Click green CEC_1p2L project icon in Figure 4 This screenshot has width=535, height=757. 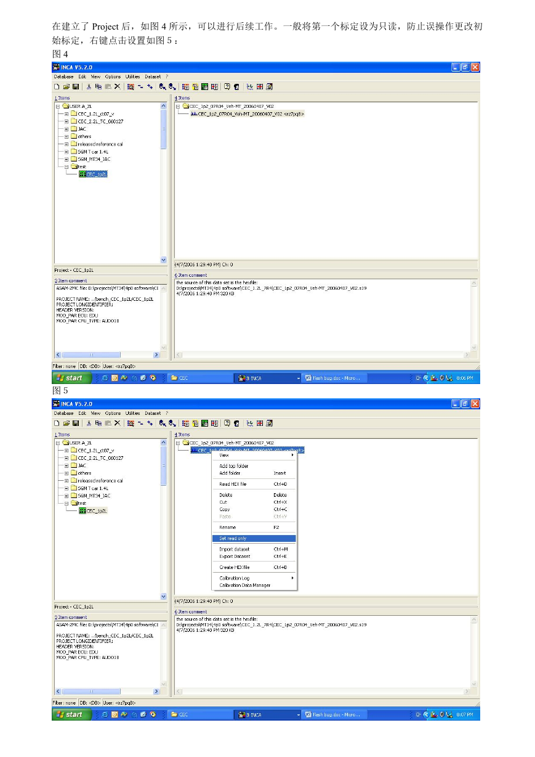click(x=82, y=174)
